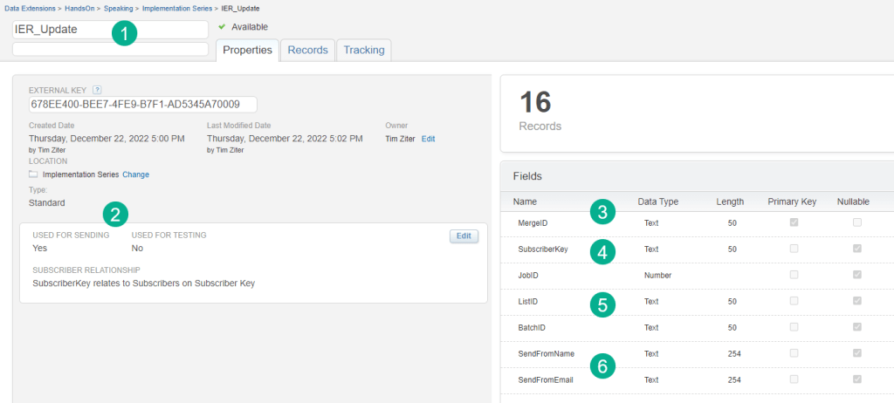
Task: Click the External Key text field
Action: click(142, 104)
